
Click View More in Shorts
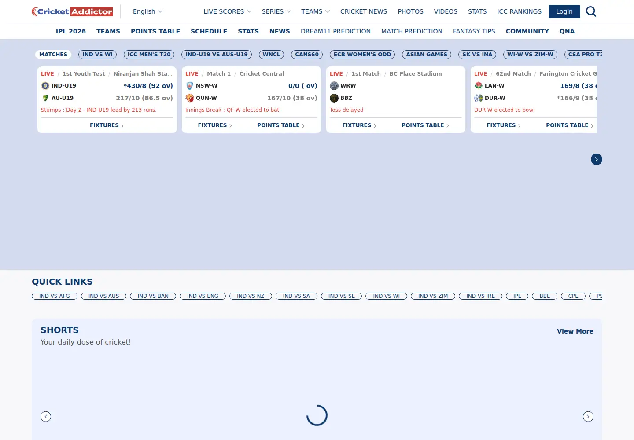(575, 331)
